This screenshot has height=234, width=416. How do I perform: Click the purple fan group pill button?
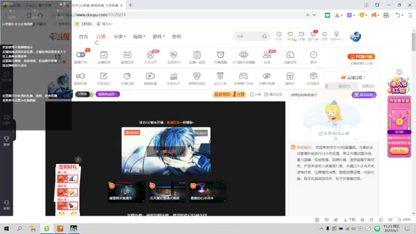click(108, 94)
